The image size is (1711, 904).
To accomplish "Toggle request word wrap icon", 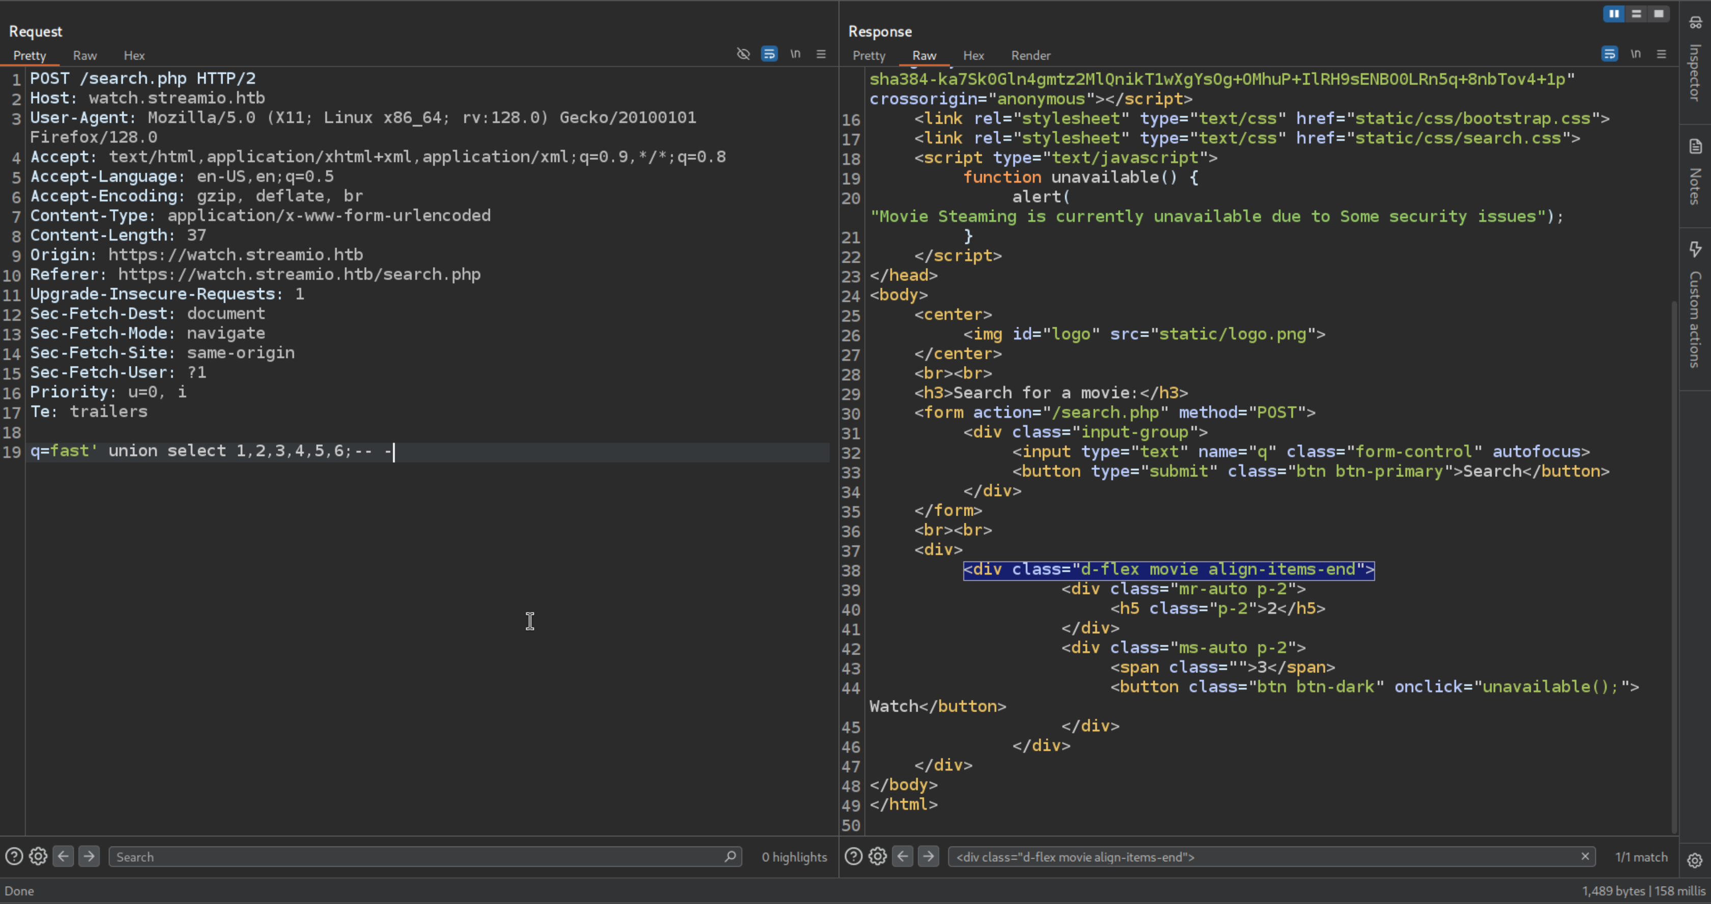I will [769, 54].
